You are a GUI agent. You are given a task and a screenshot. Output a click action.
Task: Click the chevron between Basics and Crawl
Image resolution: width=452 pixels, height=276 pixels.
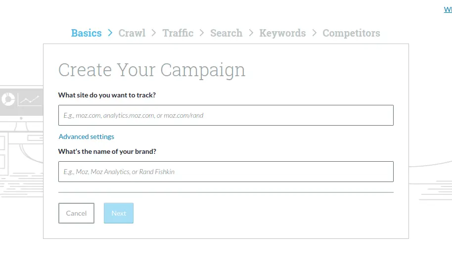[110, 33]
